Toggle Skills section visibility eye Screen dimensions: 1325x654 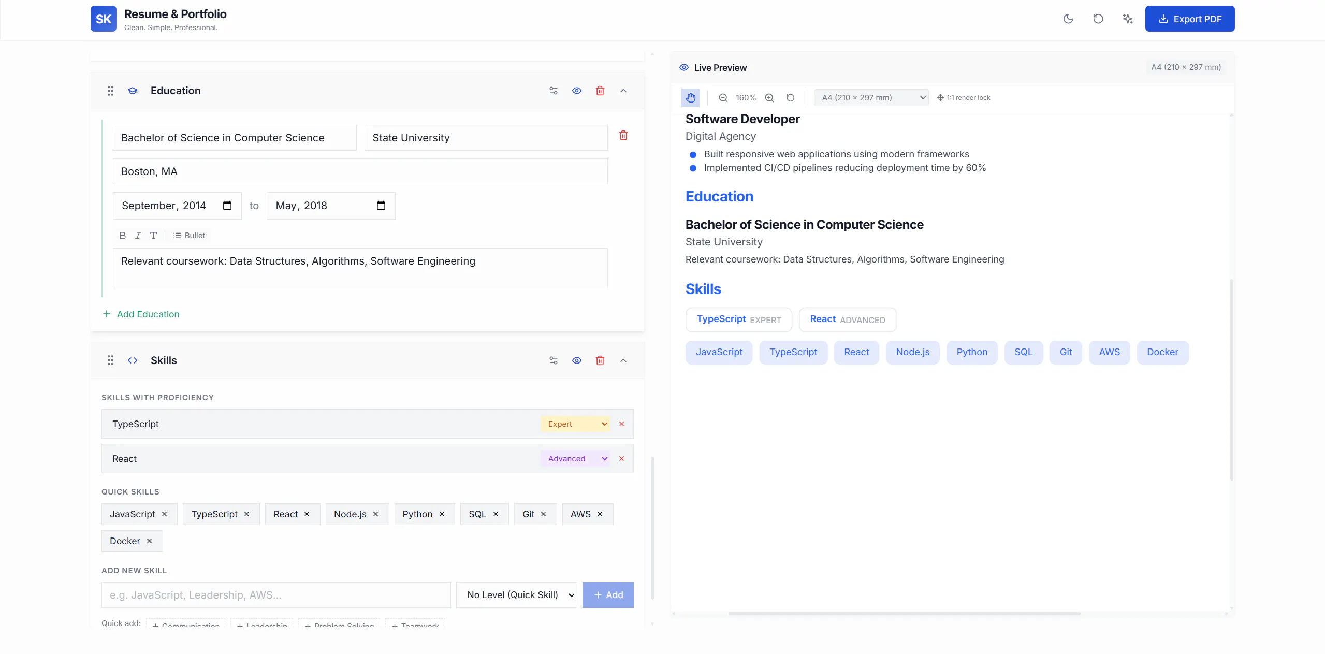[577, 360]
